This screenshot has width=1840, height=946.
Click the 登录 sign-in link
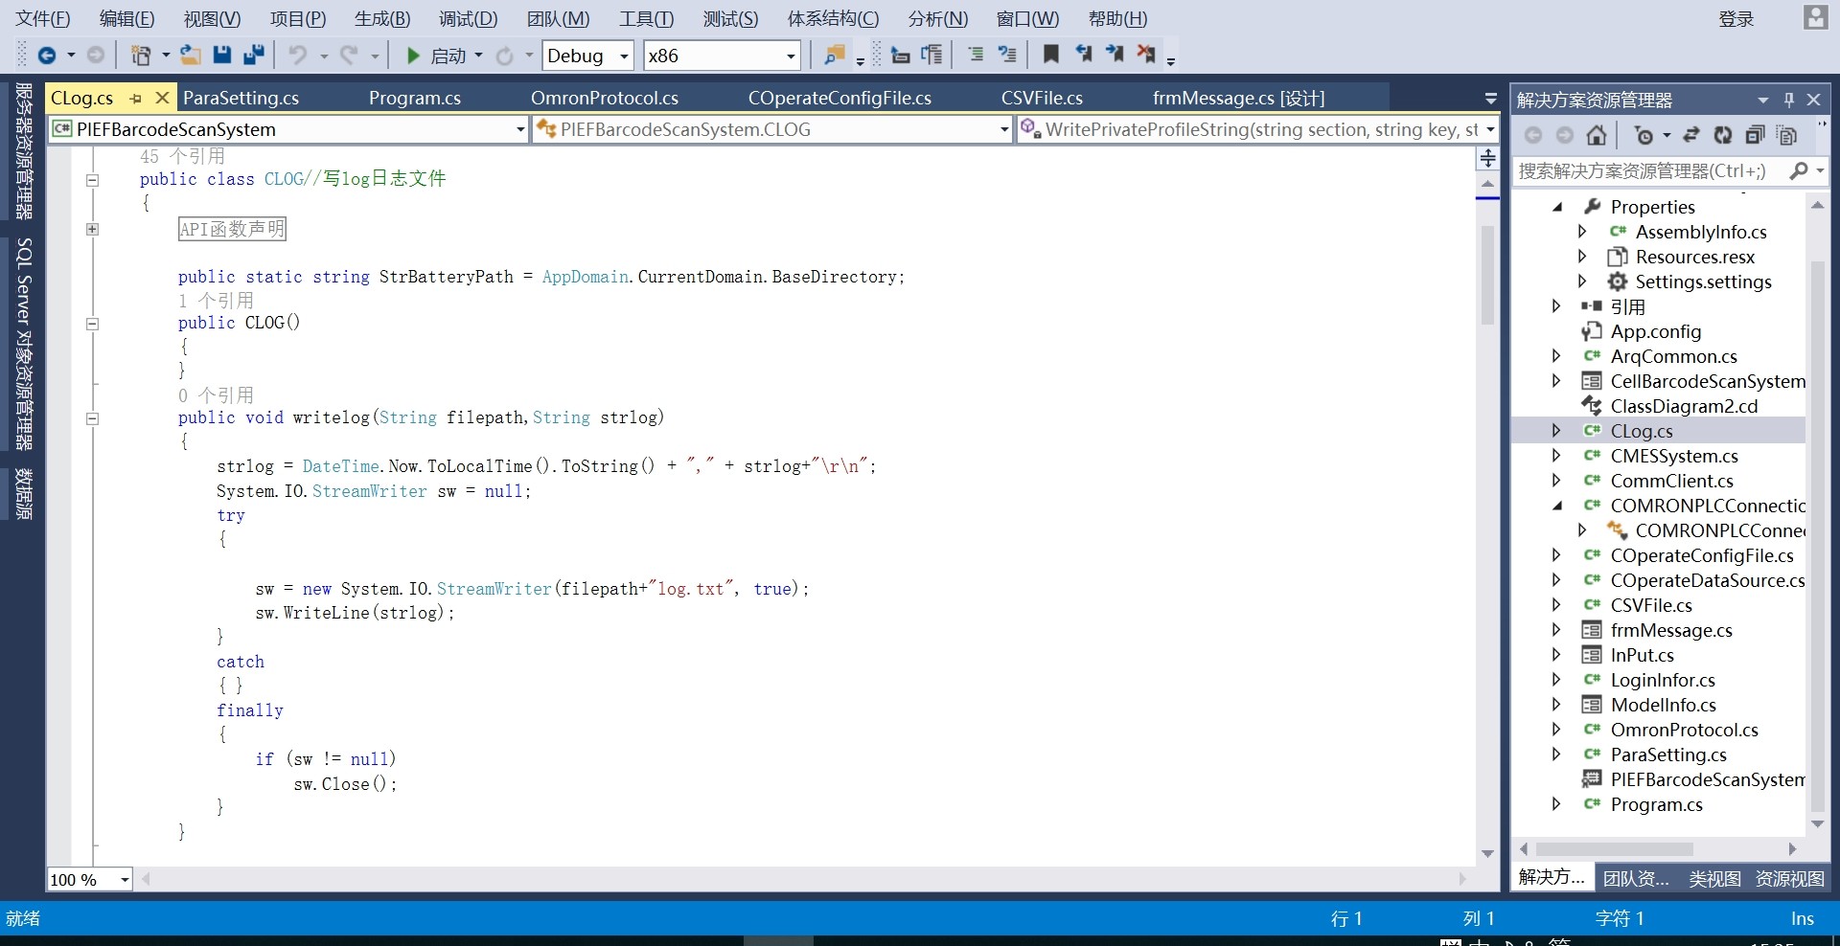point(1736,19)
